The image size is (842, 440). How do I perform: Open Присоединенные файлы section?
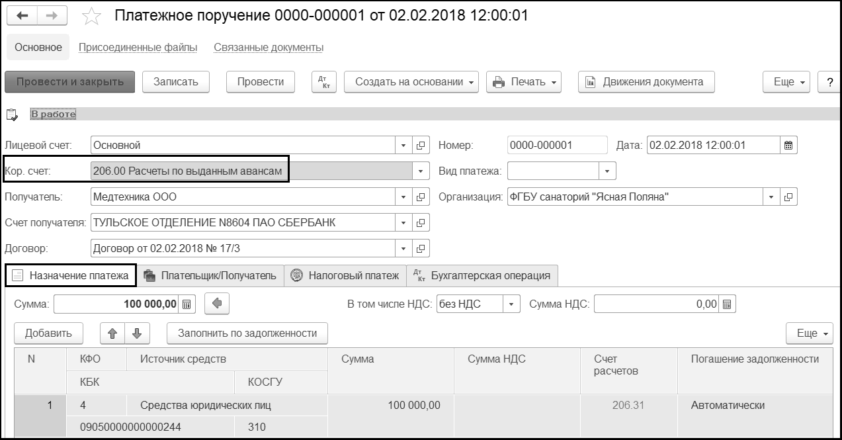[138, 48]
